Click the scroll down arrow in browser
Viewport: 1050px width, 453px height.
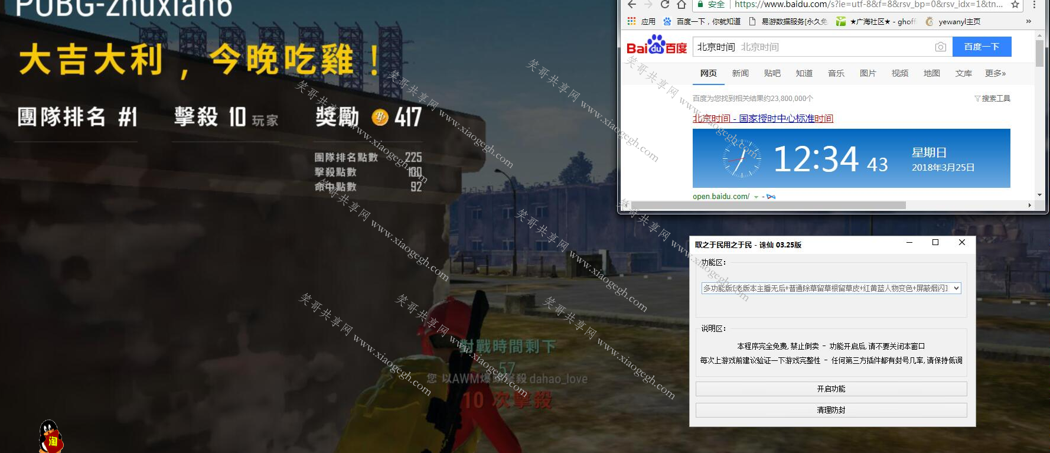point(1039,195)
